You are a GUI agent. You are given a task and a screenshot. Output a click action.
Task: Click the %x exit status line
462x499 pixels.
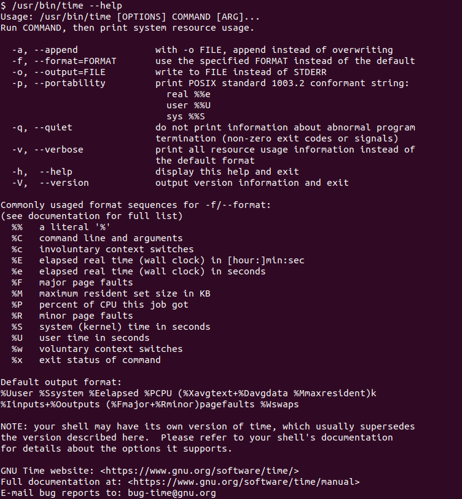(86, 360)
